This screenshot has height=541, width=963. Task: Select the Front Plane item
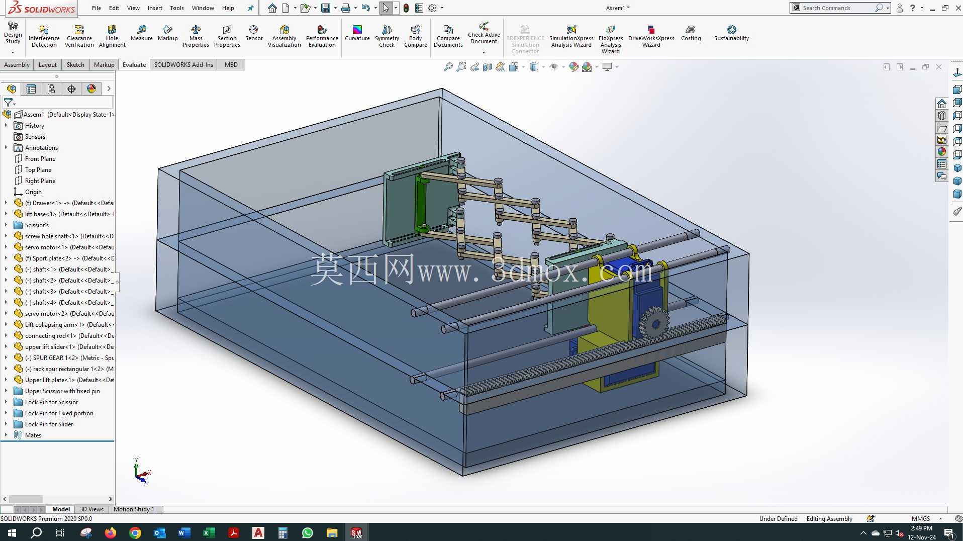coord(40,159)
